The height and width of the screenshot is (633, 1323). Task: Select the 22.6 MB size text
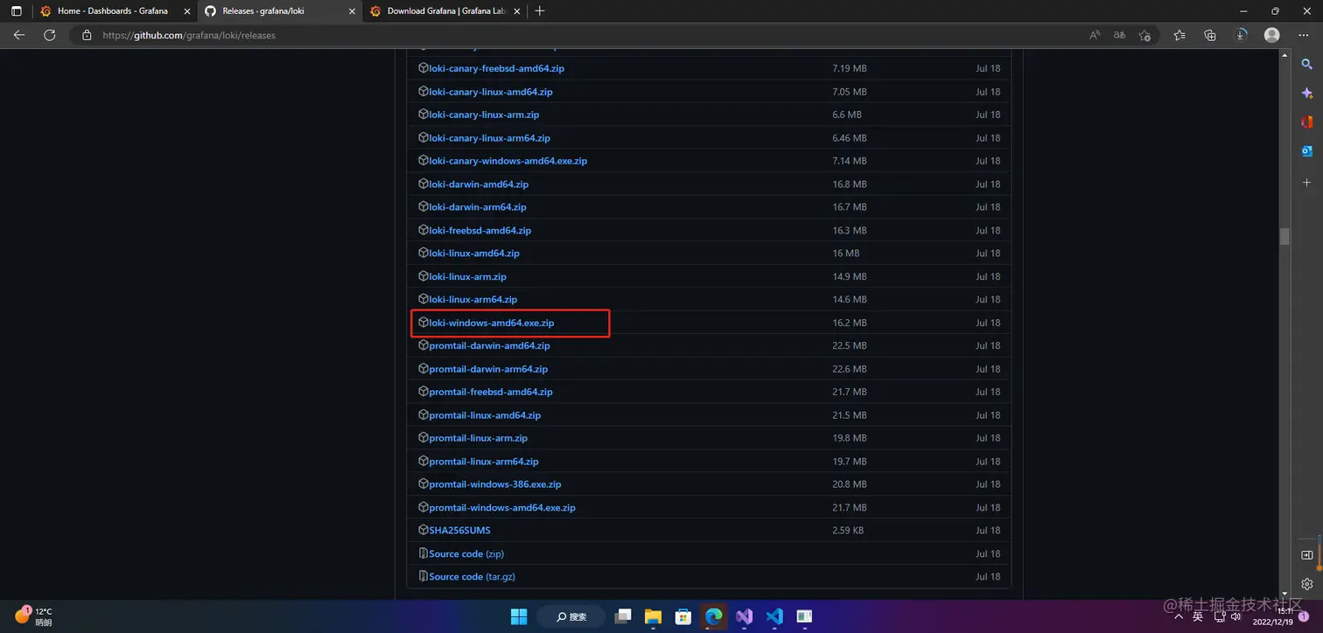click(850, 369)
